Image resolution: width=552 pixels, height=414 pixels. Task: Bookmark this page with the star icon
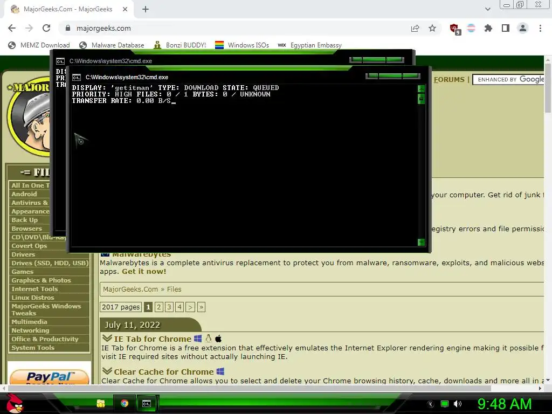432,28
